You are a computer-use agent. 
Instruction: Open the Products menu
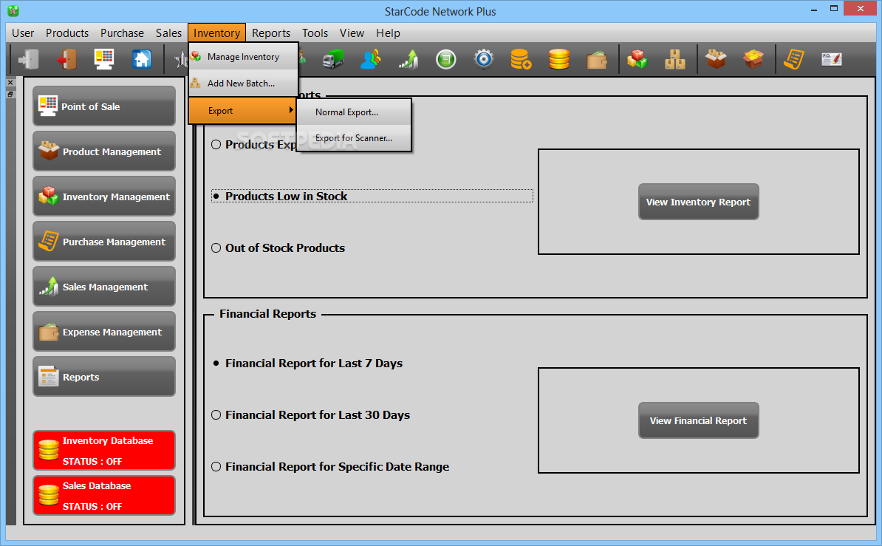tap(67, 33)
